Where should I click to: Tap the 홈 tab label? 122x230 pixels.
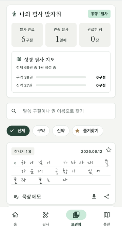click(x=15, y=224)
